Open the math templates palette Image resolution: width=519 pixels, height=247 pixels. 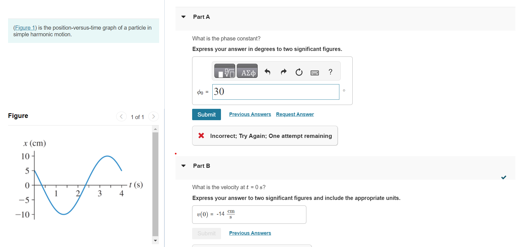point(224,71)
